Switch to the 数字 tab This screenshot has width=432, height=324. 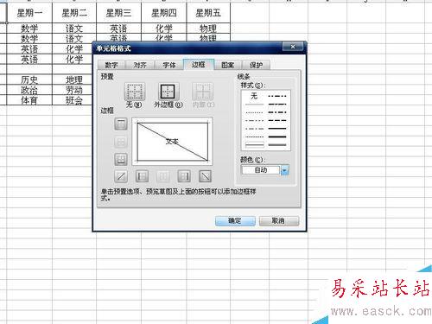tap(111, 65)
